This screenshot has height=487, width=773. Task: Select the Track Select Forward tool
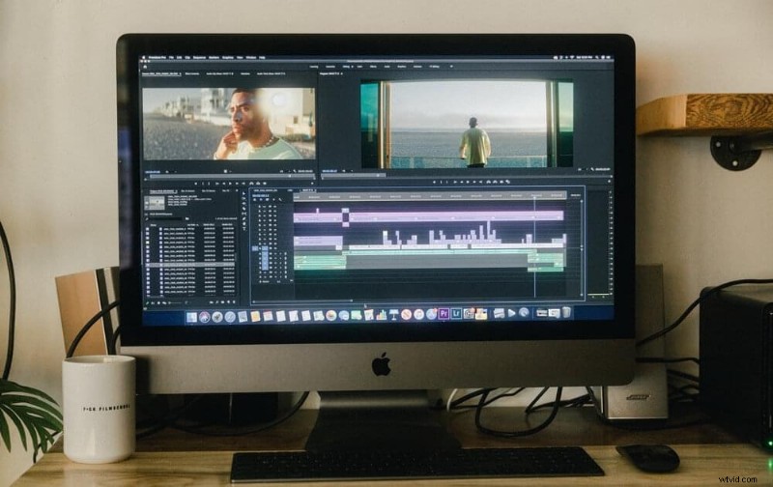pyautogui.click(x=243, y=198)
